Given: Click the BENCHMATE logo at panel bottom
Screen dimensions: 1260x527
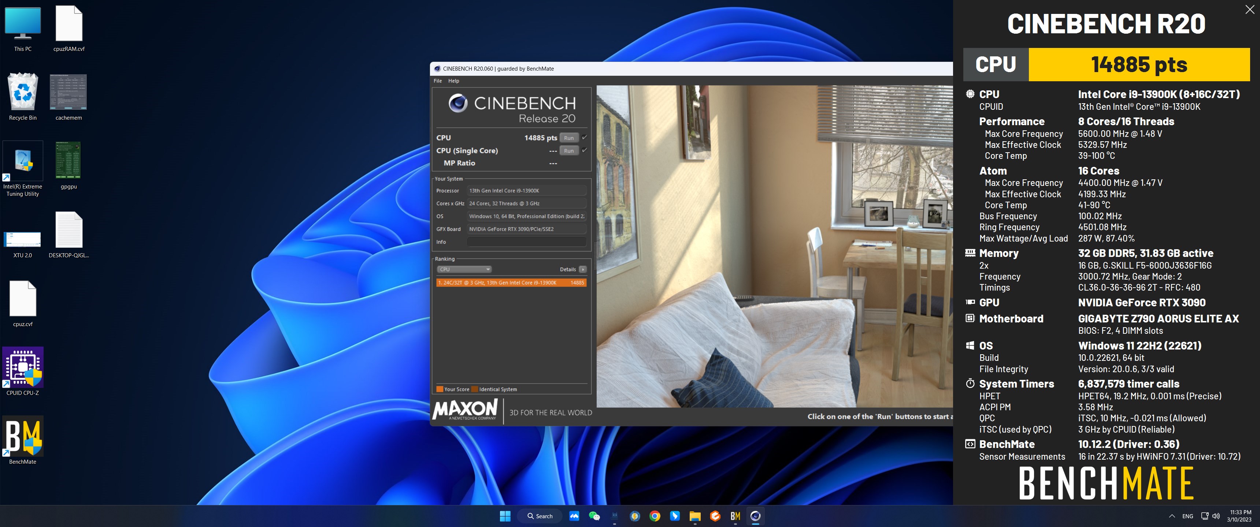Looking at the screenshot, I should [x=1106, y=483].
